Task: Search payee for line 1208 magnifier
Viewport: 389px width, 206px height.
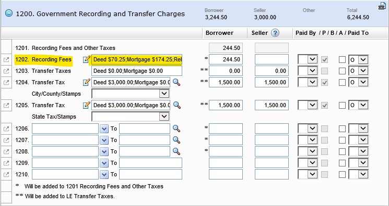Action: (x=176, y=151)
